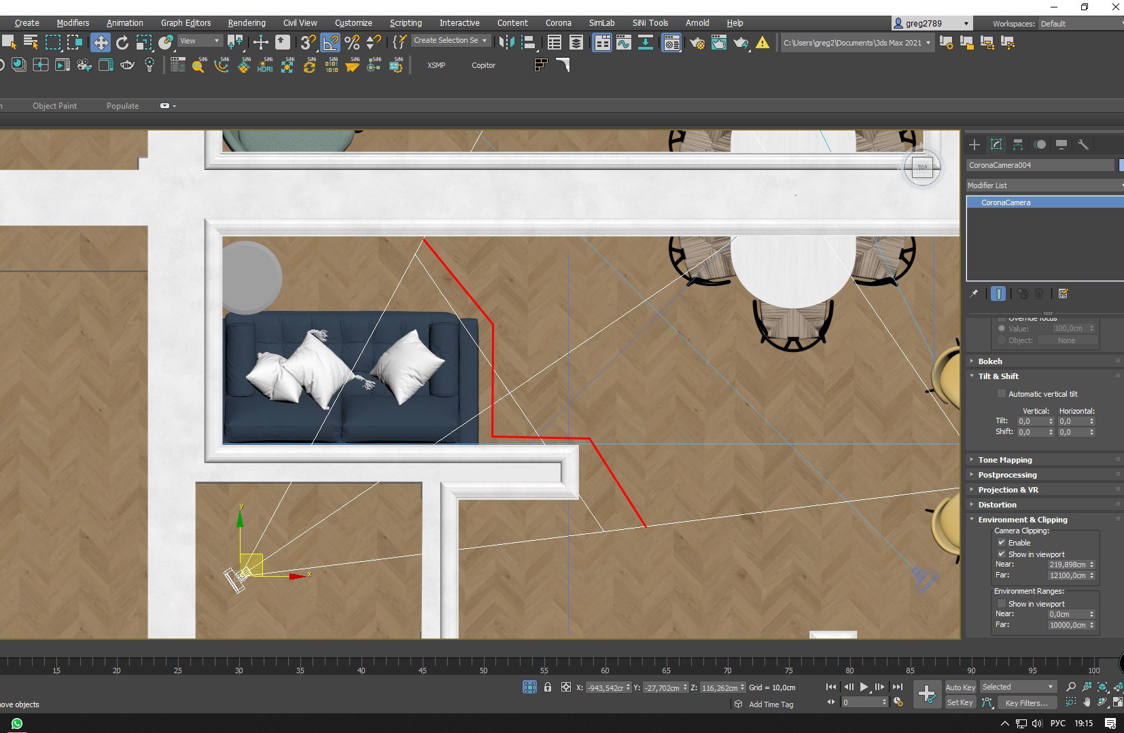Expand the Bokeh rollout

tap(1044, 361)
